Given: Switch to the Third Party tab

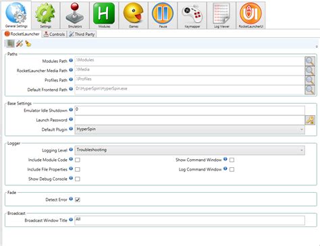Looking at the screenshot, I should tap(82, 34).
